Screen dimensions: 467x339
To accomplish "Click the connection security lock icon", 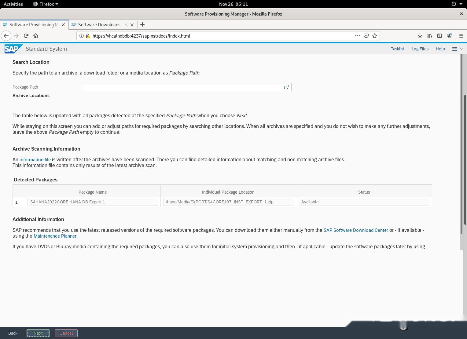I will tap(88, 36).
